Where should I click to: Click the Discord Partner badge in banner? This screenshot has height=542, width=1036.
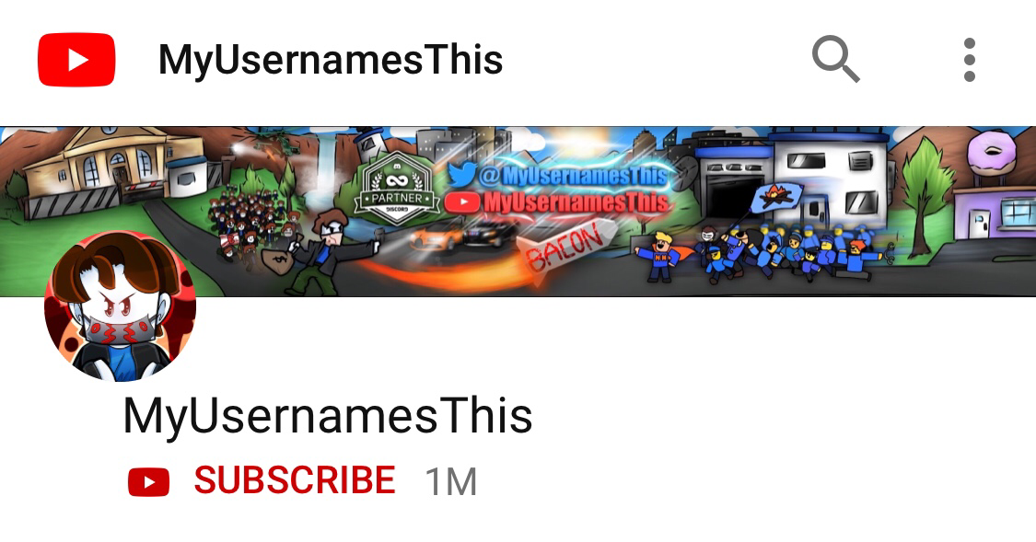[x=396, y=190]
